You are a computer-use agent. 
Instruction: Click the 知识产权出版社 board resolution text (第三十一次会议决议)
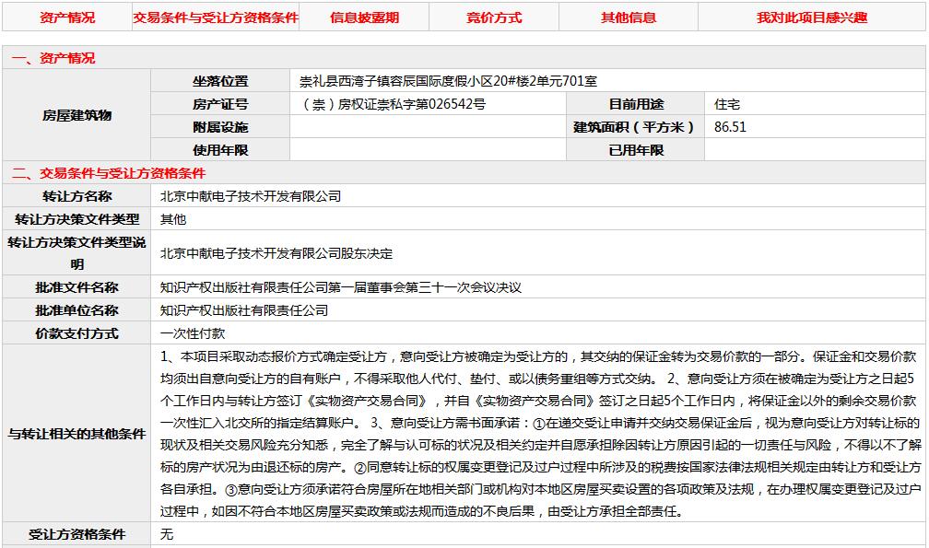[x=340, y=287]
